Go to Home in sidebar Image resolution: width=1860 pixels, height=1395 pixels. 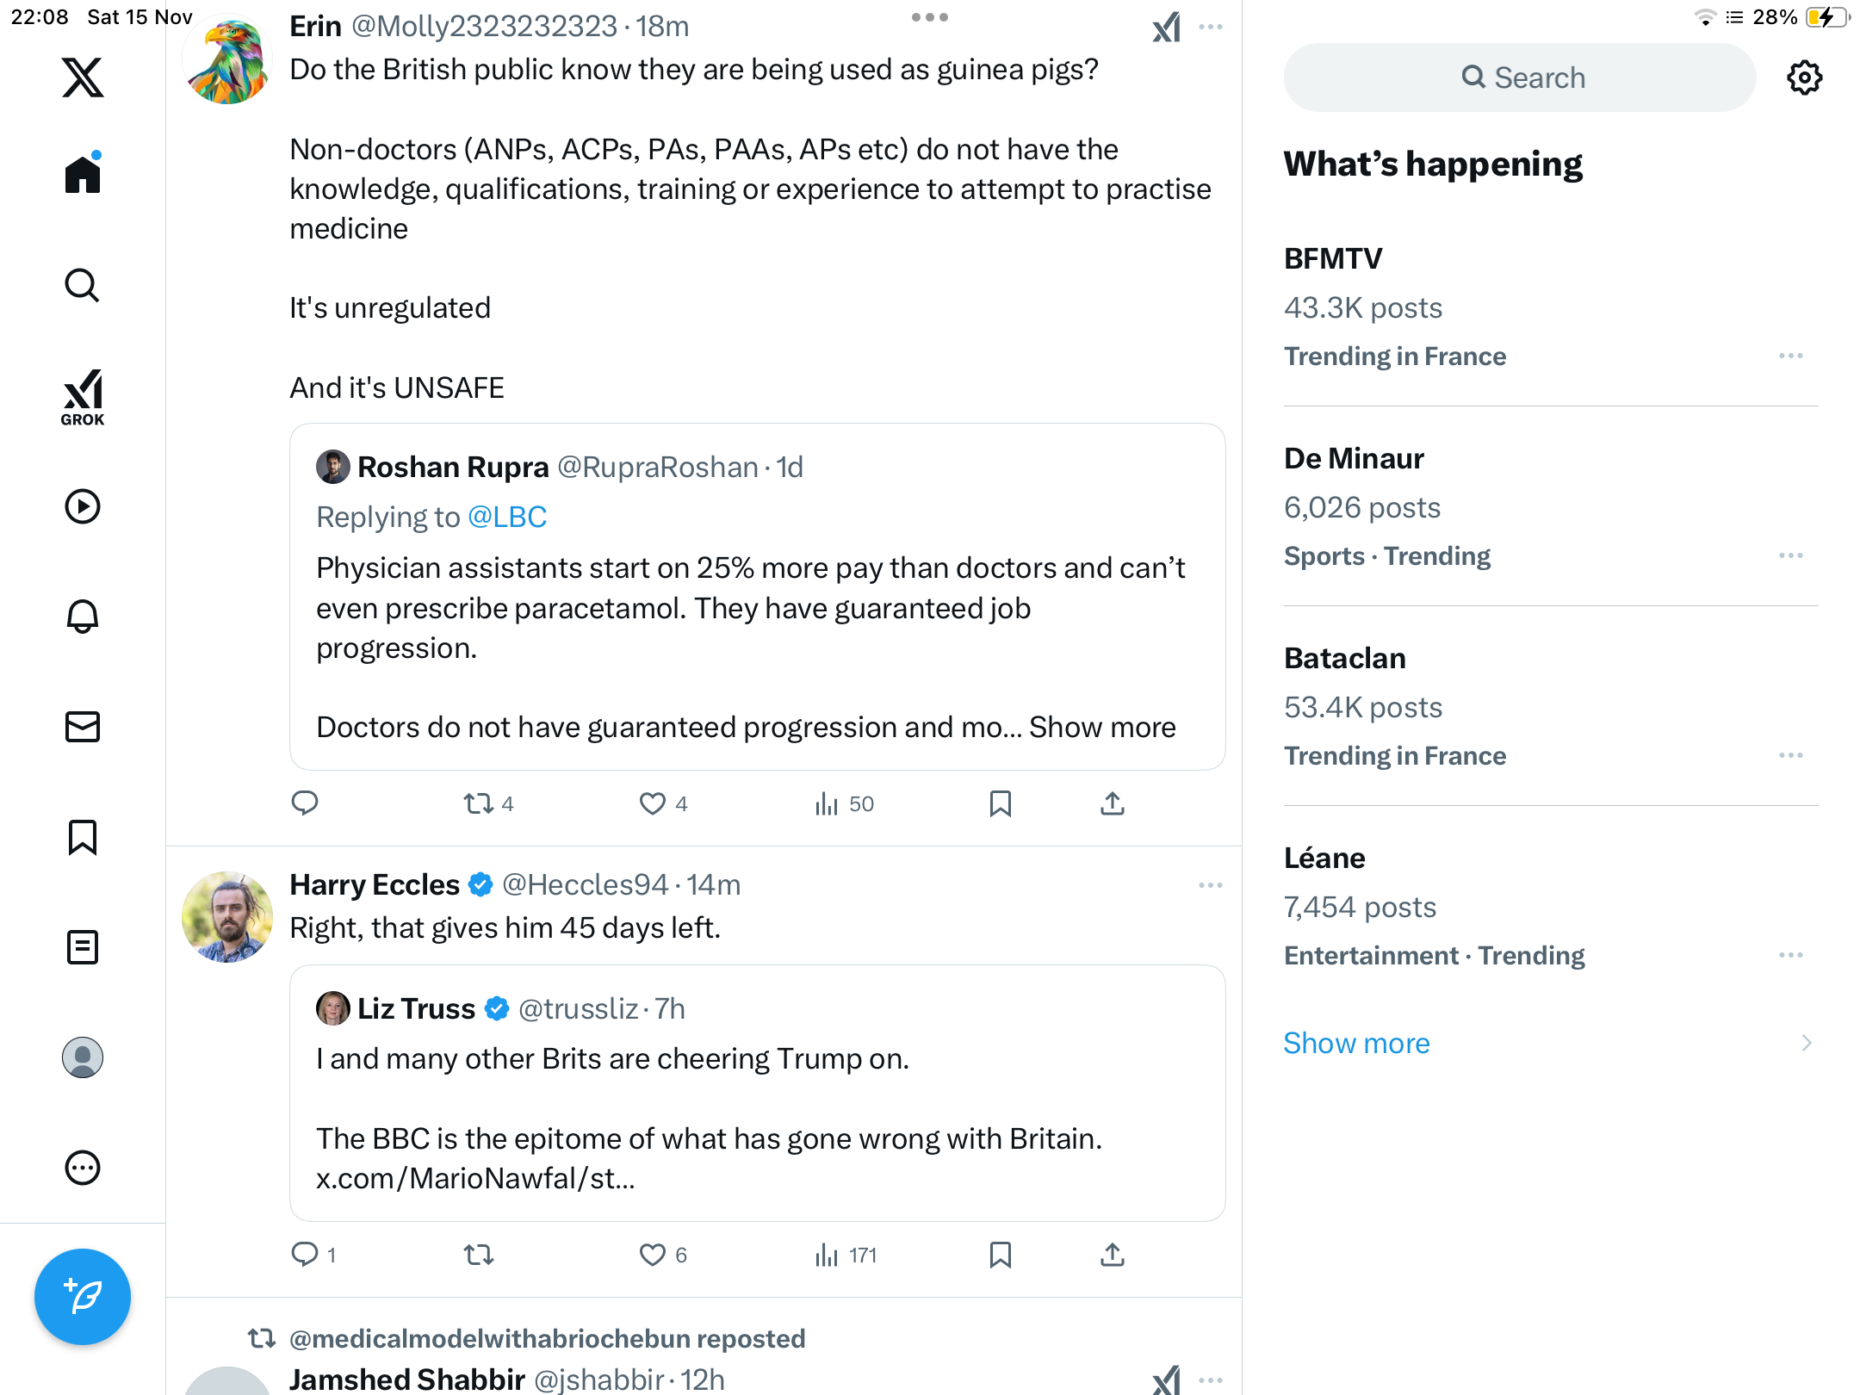(83, 175)
